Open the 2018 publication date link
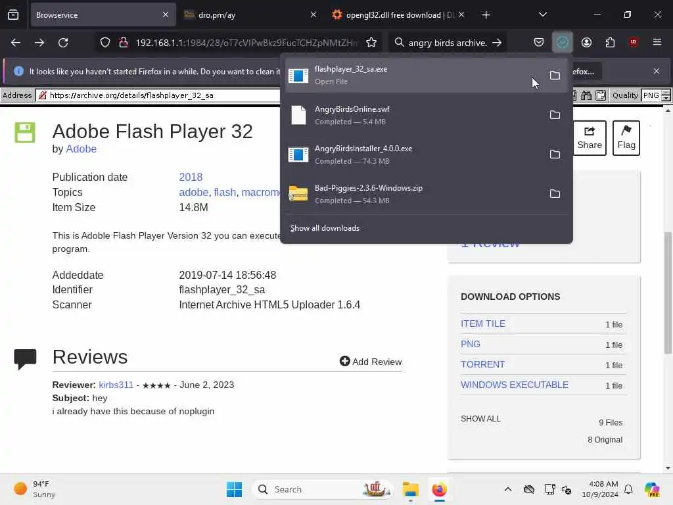Screen dimensions: 673x505 [x=191, y=177]
